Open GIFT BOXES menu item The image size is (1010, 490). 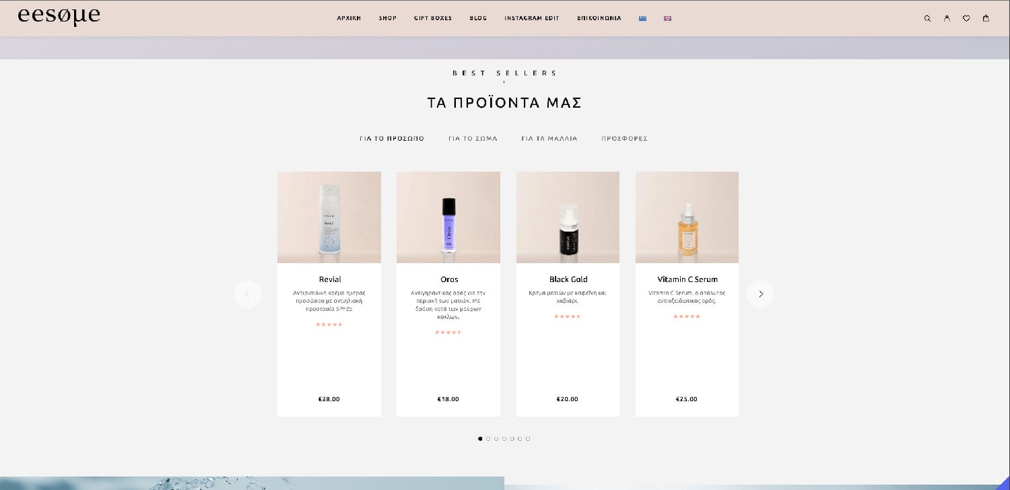[x=433, y=18]
